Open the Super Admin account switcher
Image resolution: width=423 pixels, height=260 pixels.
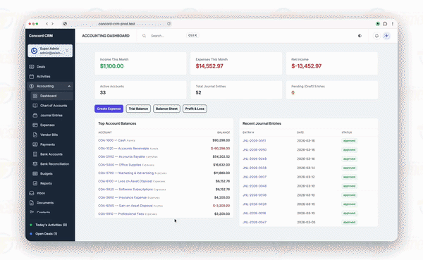(x=50, y=51)
